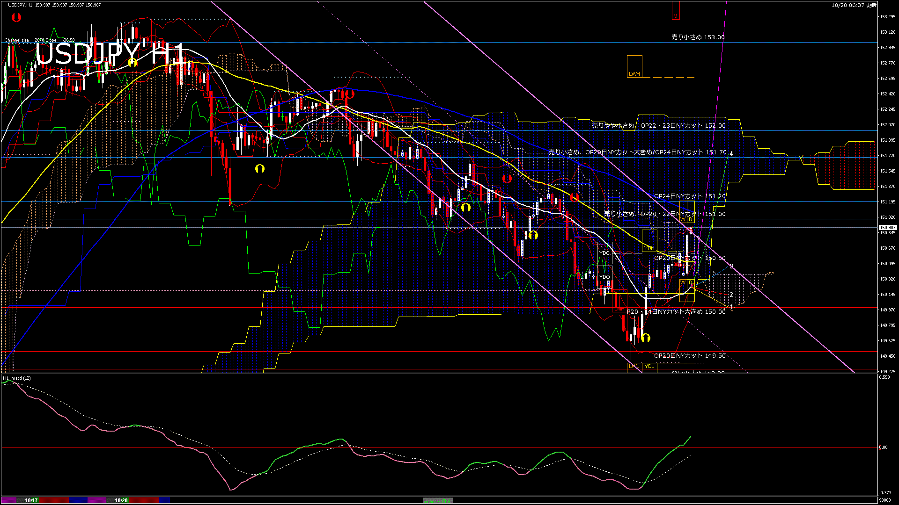Click the 10/17 date marker on the session bar
Viewport: 899px width, 505px height.
[31, 500]
